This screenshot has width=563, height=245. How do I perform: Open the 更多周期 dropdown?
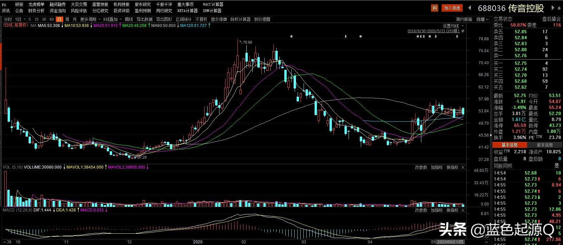pos(90,20)
